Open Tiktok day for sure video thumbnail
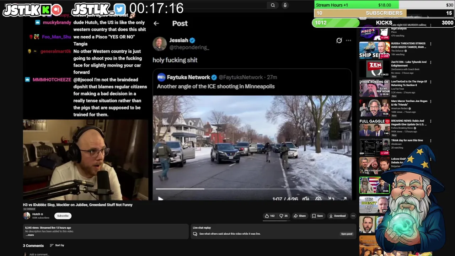The height and width of the screenshot is (256, 455). pos(374,147)
